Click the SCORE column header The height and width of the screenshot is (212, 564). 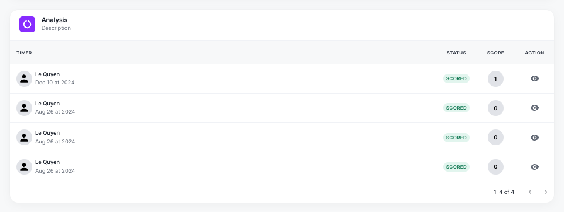(495, 53)
